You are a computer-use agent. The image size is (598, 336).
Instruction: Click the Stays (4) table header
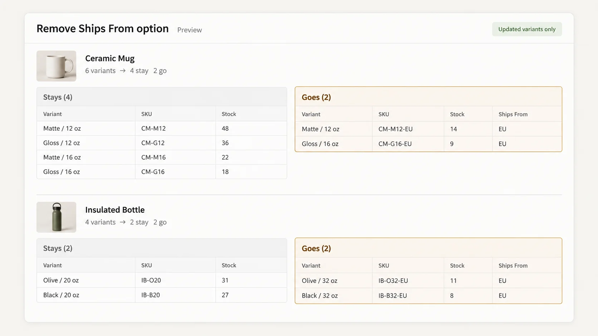[x=162, y=97]
